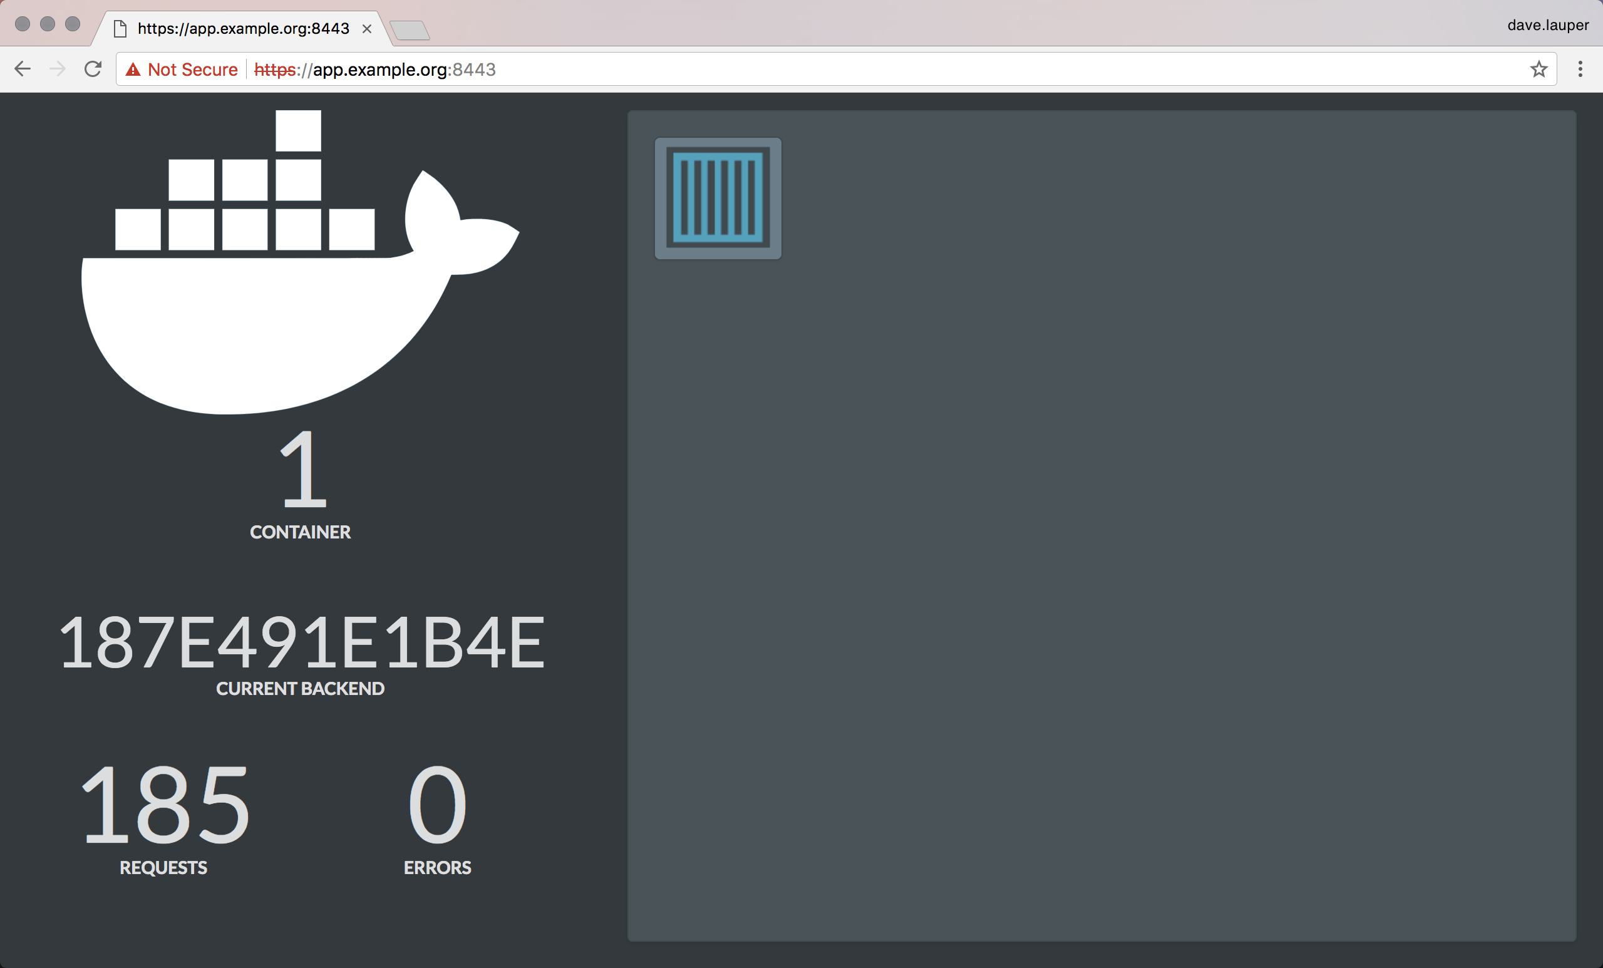Open the Chrome three-dot menu

point(1580,69)
